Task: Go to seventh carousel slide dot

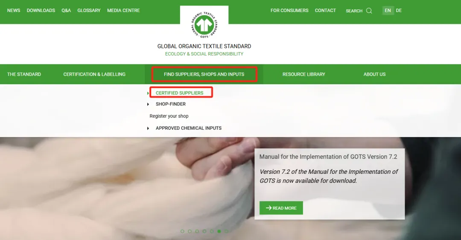Action: click(x=226, y=231)
